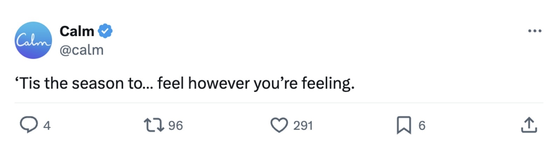
Task: Toggle the bookmark icon on the tweet
Action: point(404,125)
